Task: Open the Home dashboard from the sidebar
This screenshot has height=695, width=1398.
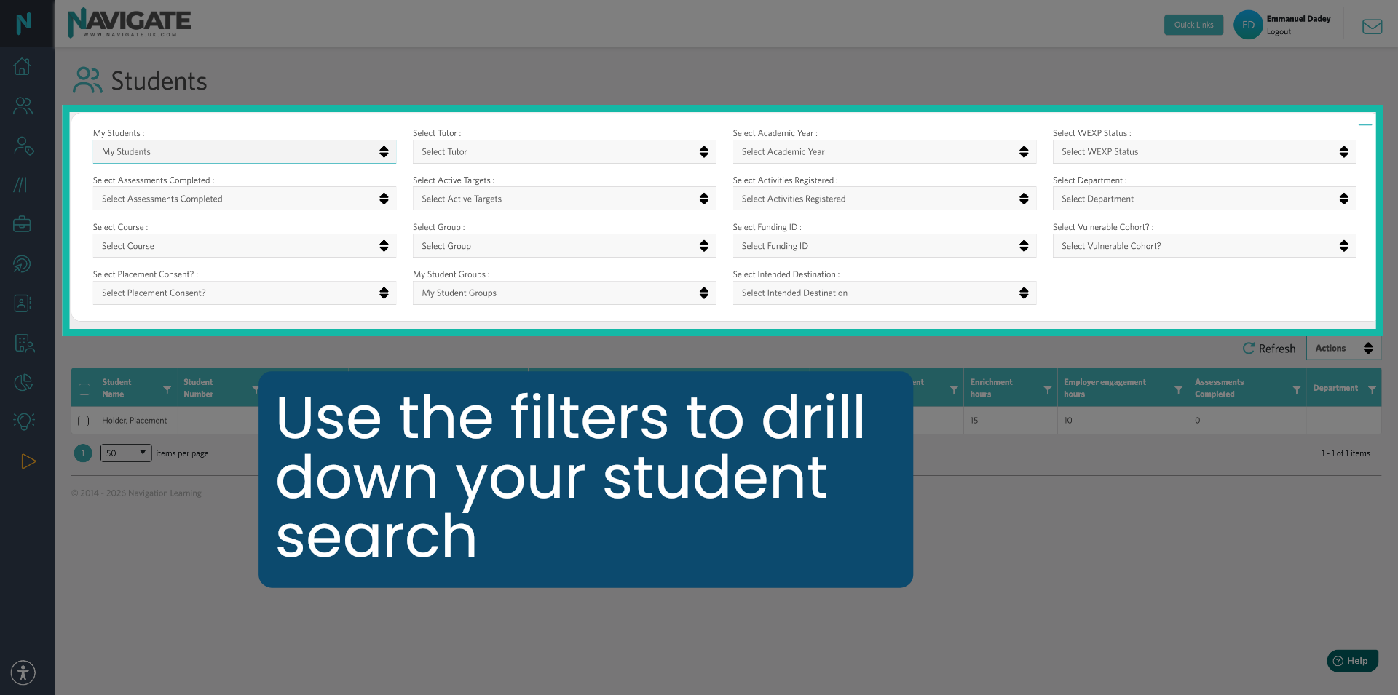Action: click(23, 66)
